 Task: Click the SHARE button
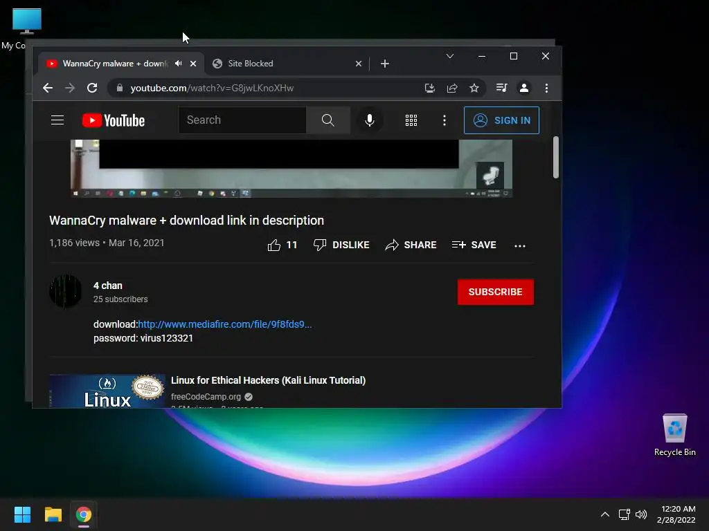(411, 245)
